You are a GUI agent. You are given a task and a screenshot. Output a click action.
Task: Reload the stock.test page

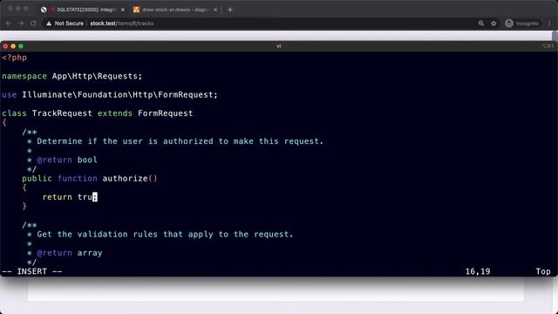(x=33, y=24)
